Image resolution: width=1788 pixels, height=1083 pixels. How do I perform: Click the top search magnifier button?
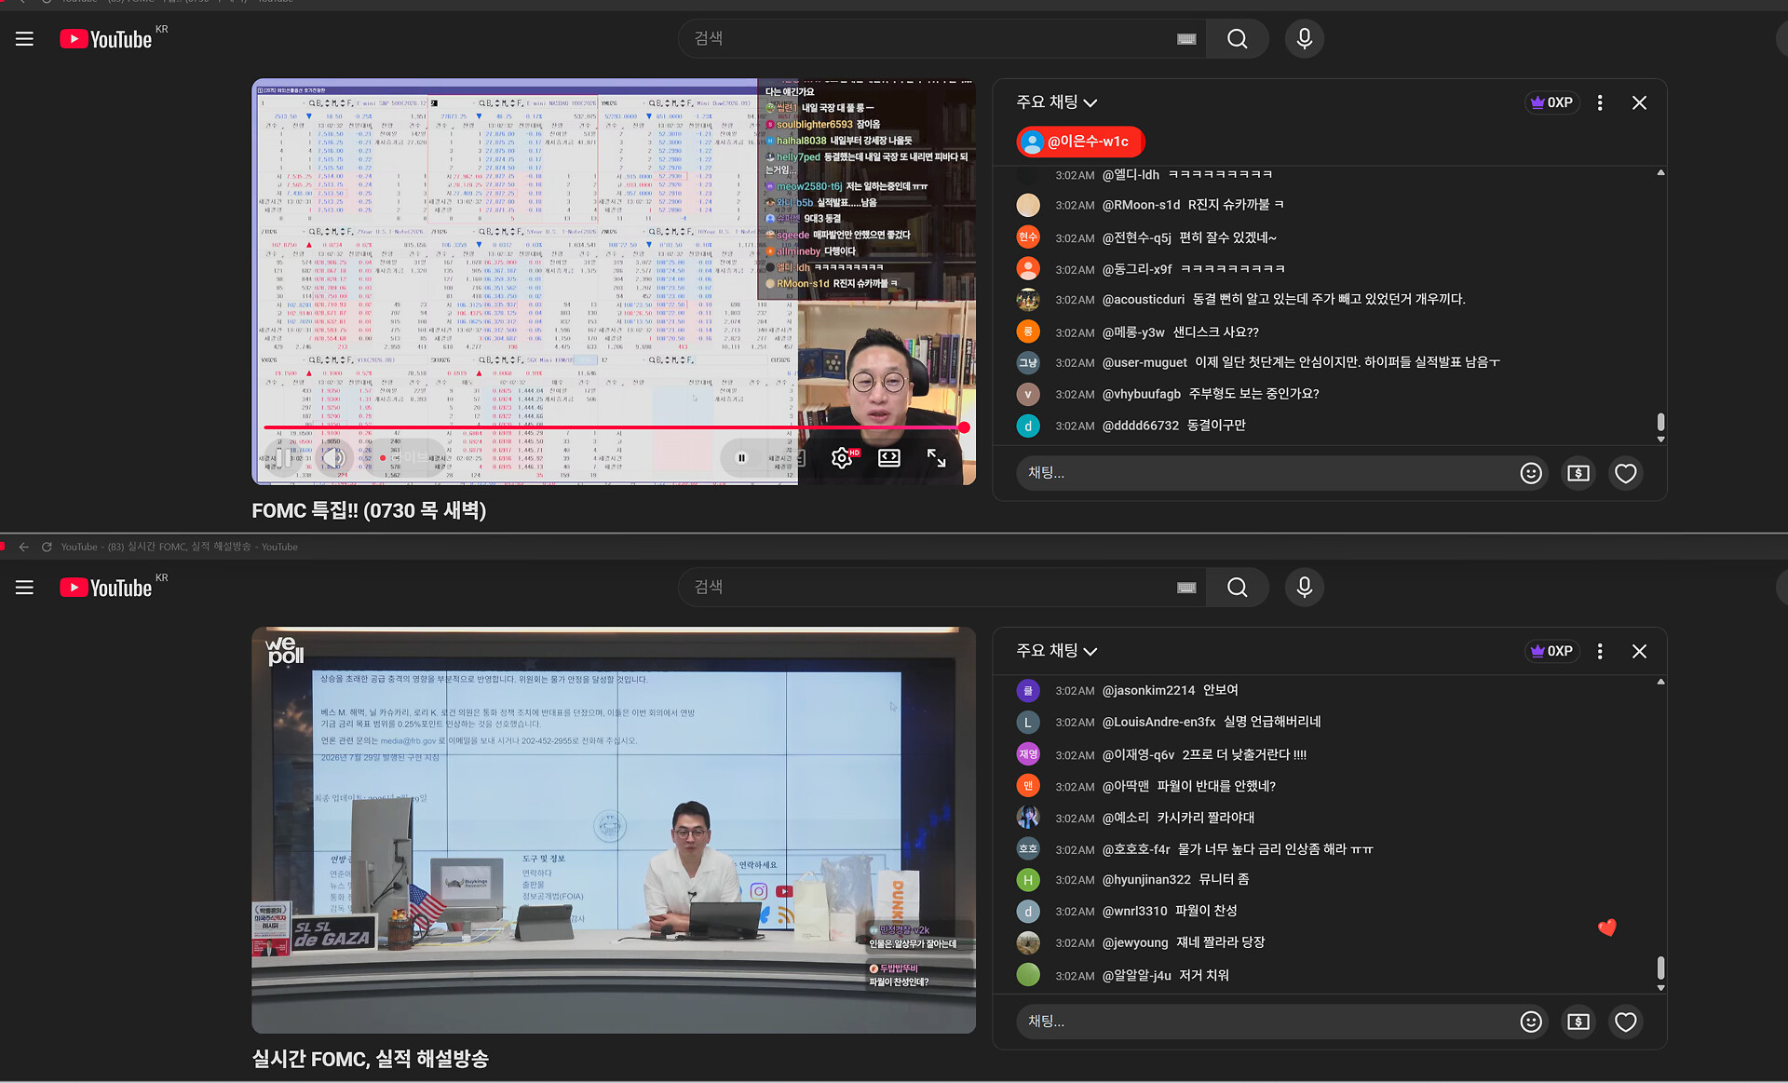click(1237, 39)
